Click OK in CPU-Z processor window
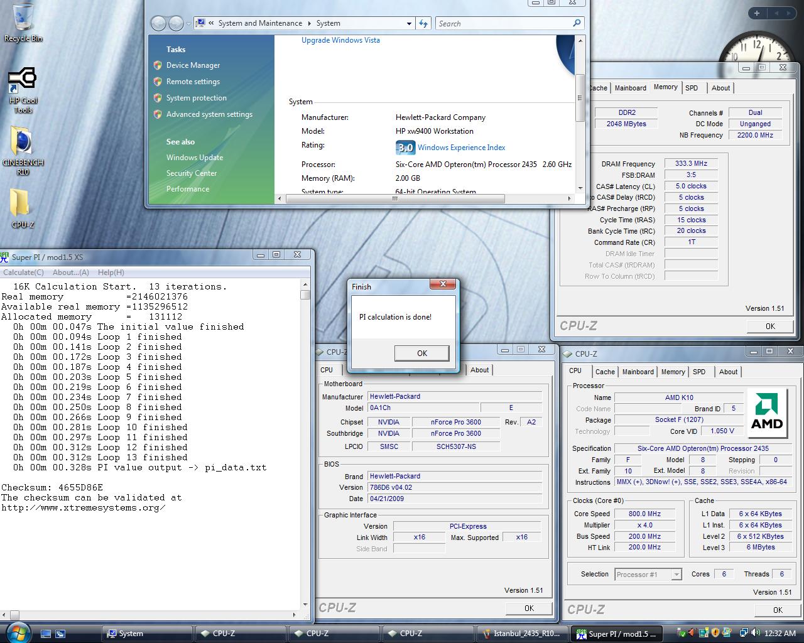 pyautogui.click(x=778, y=610)
